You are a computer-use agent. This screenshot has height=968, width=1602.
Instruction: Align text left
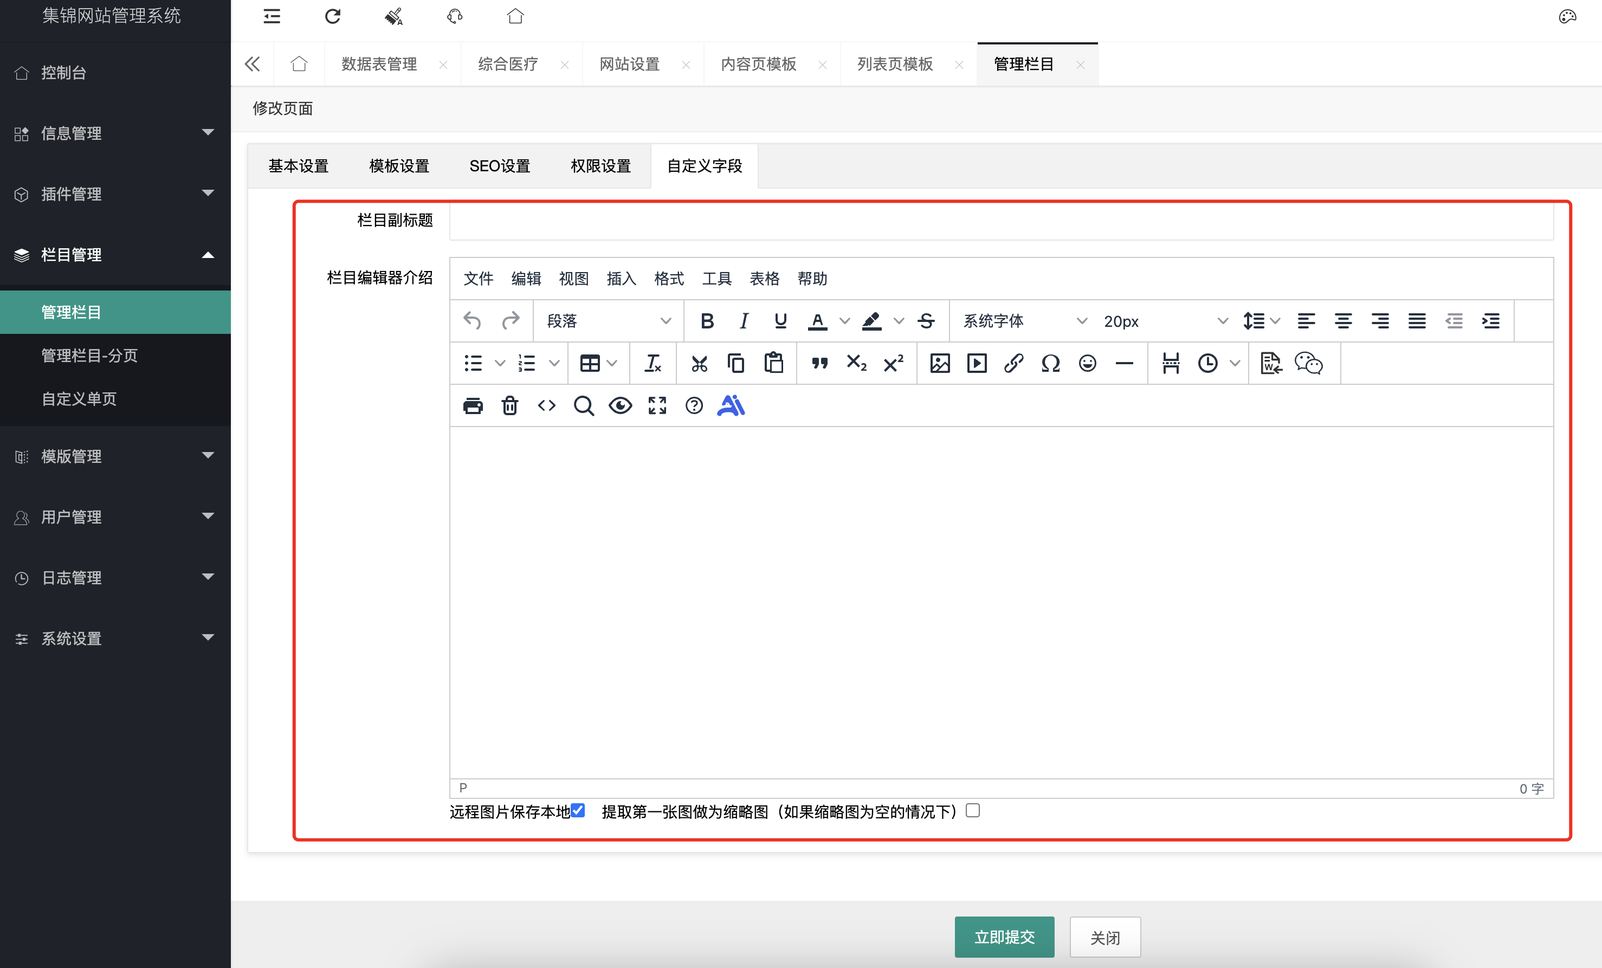[x=1306, y=320]
